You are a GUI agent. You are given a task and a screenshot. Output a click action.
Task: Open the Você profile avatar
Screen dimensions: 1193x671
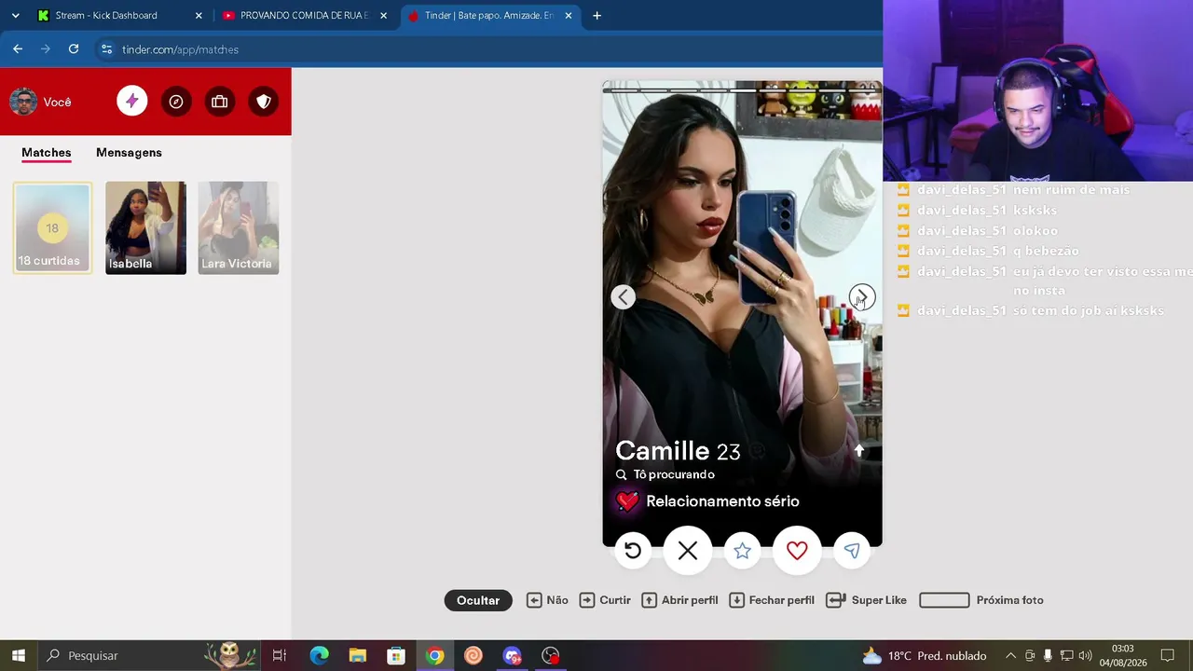(x=23, y=102)
